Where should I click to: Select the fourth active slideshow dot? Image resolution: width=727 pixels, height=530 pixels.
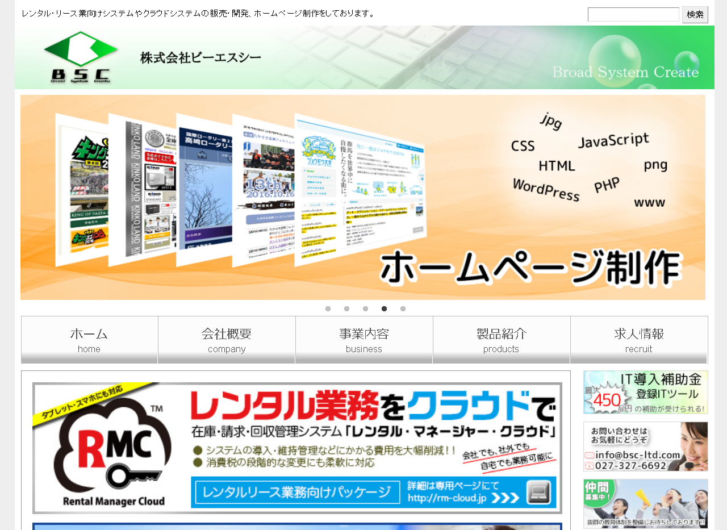point(384,308)
